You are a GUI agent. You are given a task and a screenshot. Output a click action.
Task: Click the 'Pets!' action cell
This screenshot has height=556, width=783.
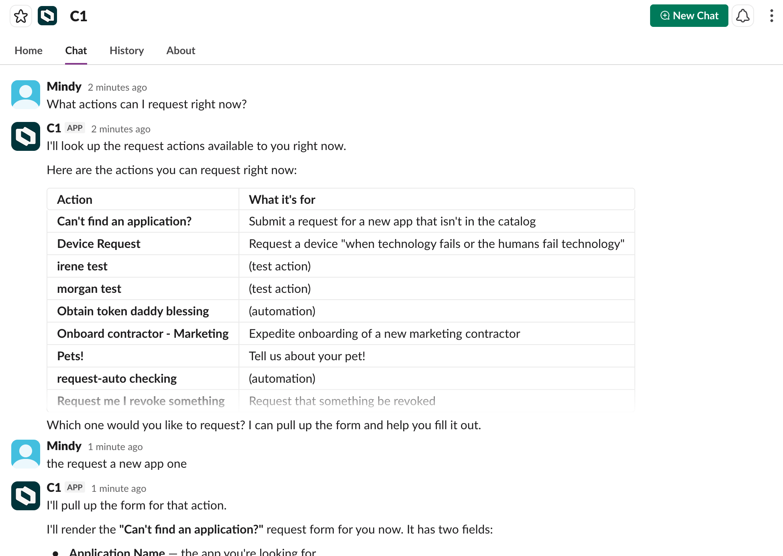[143, 356]
